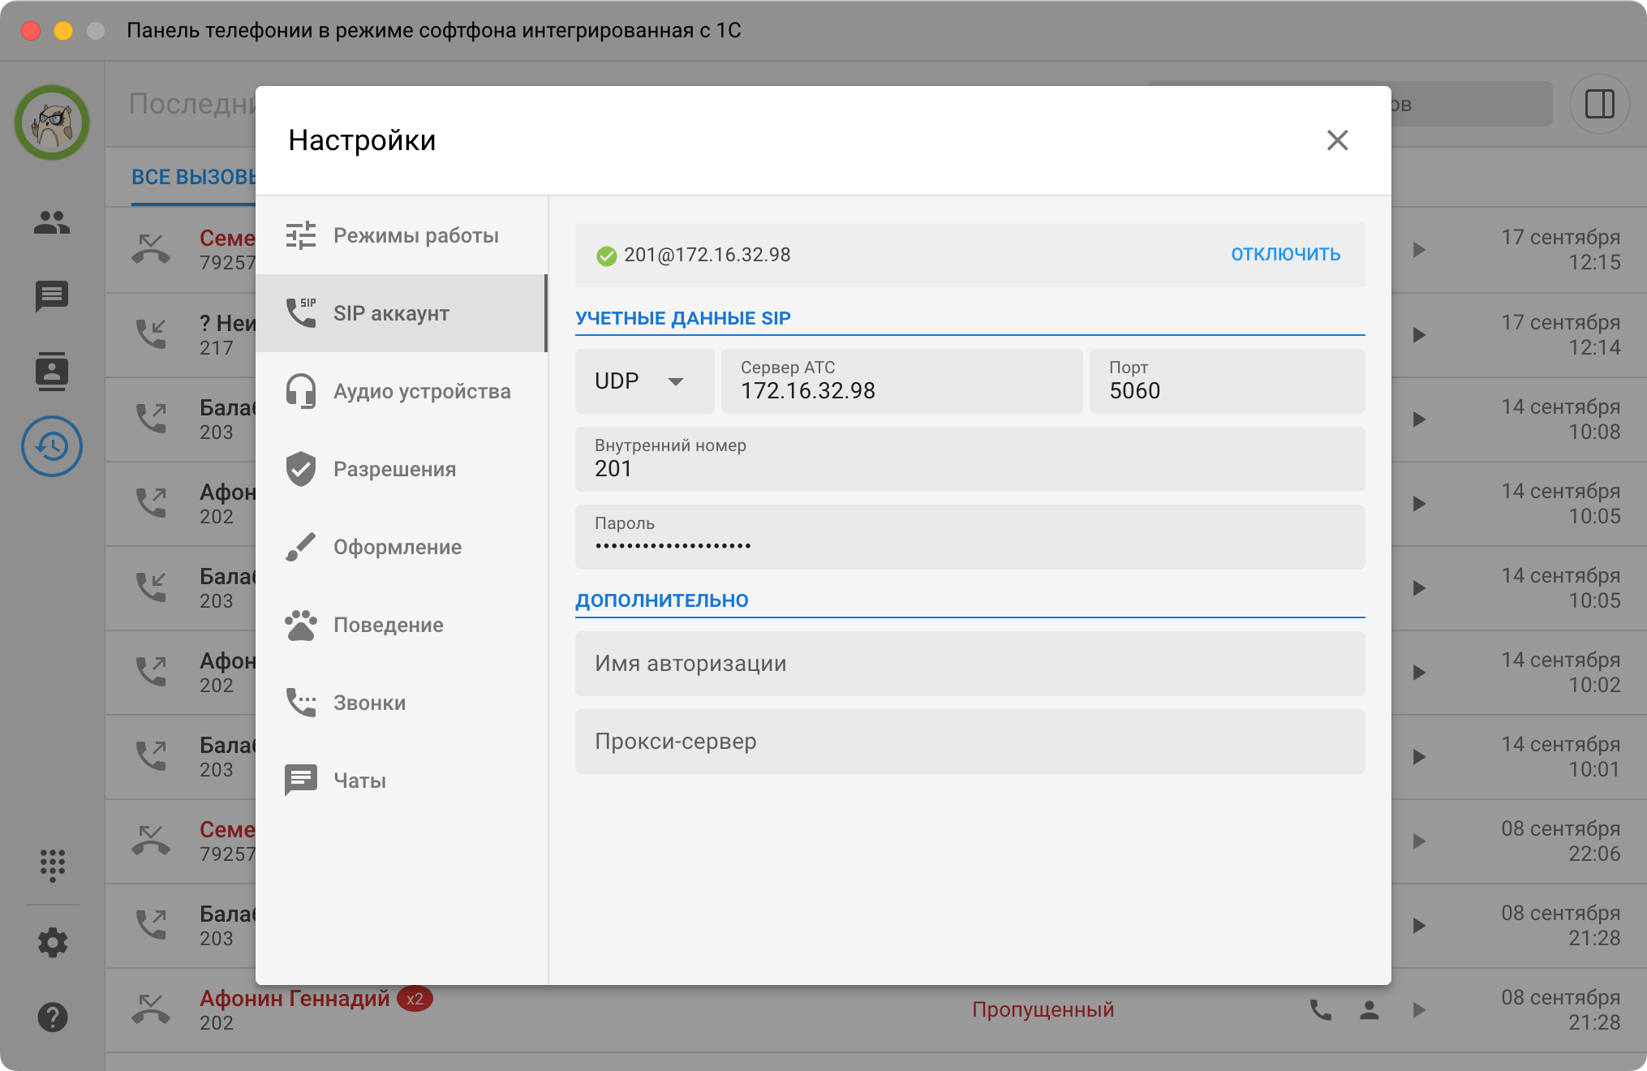Play recording for 08 сентября 22:06 call
The image size is (1647, 1071).
click(x=1419, y=841)
